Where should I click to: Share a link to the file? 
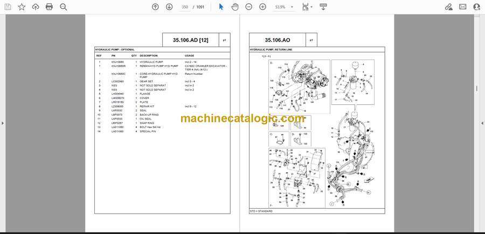point(449,7)
